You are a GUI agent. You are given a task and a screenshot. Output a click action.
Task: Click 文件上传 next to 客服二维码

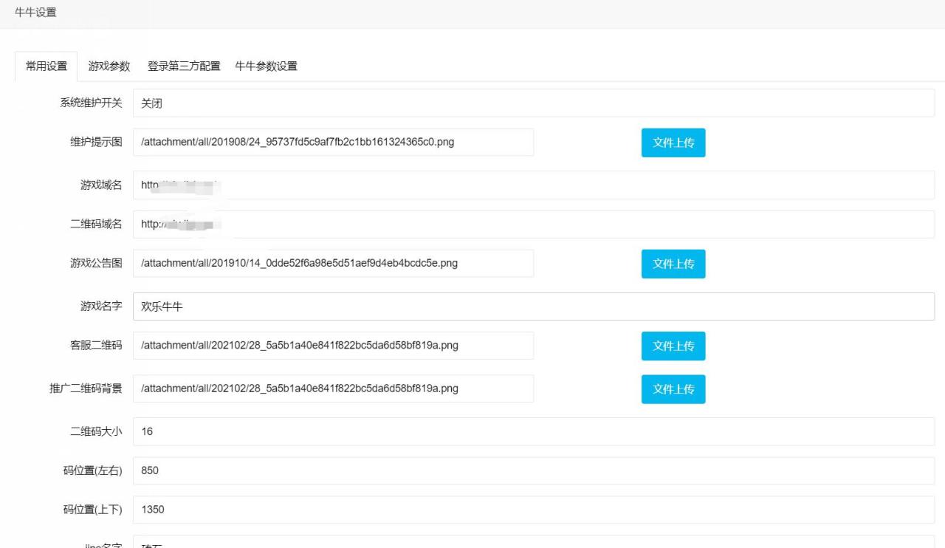point(673,346)
